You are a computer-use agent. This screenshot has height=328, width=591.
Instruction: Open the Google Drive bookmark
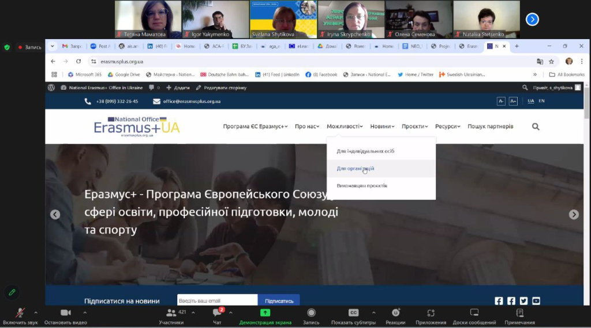pyautogui.click(x=124, y=74)
